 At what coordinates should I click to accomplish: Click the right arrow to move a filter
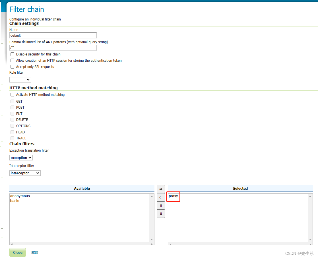point(161,189)
